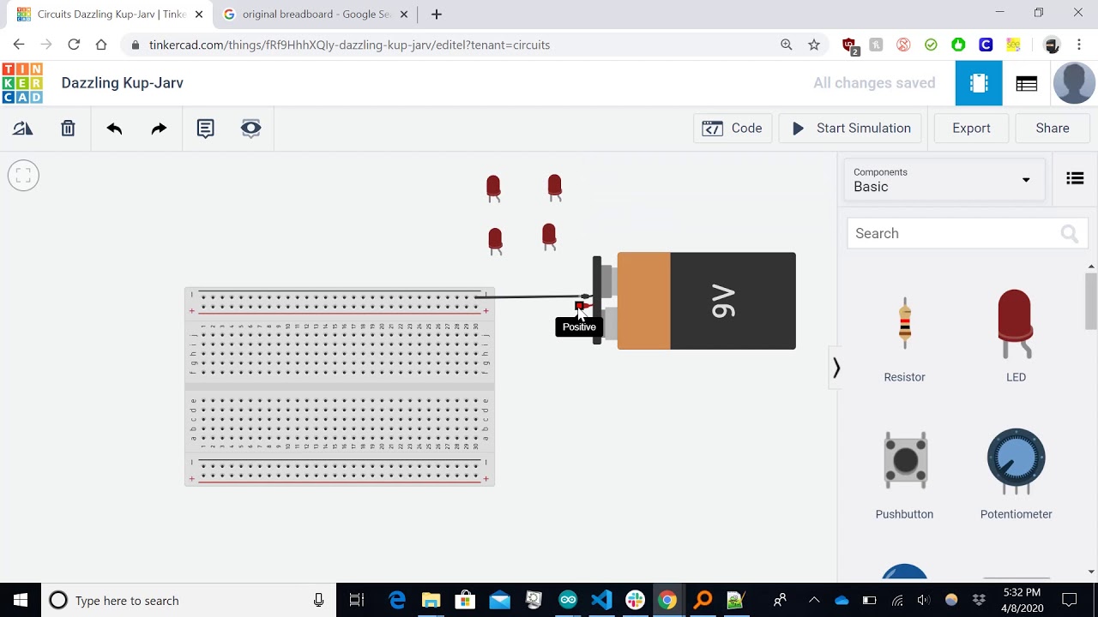The image size is (1098, 617).
Task: Undo the last action
Action: [x=114, y=129]
